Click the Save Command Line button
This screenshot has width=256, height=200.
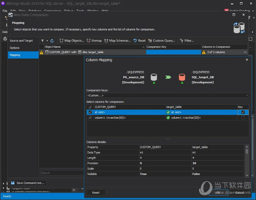tap(28, 183)
